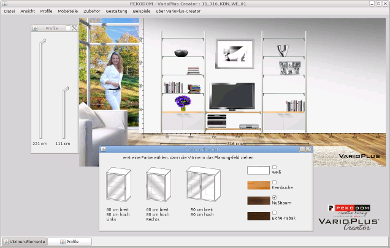Select the photo frame collage
390x248 pixels.
click(x=290, y=68)
